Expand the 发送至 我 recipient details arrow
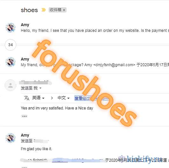The width and height of the screenshot is (169, 168). click(x=40, y=88)
